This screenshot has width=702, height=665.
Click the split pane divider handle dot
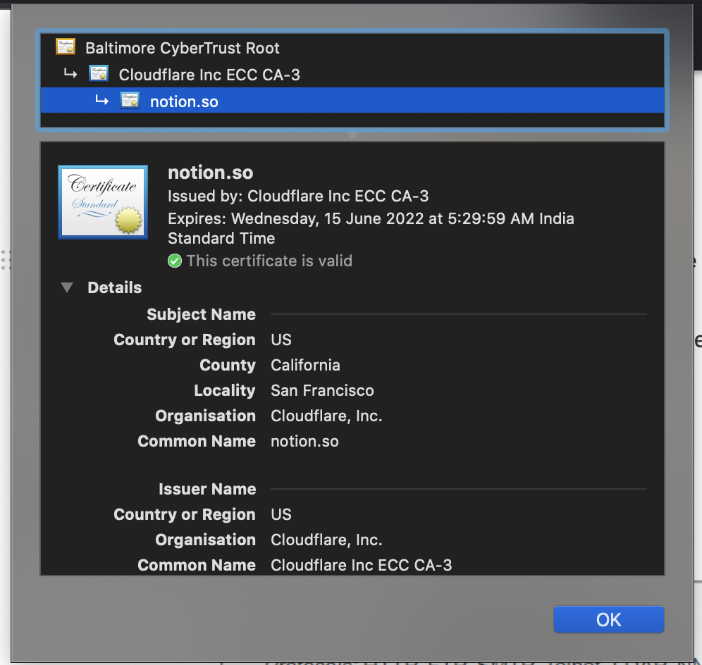click(352, 135)
